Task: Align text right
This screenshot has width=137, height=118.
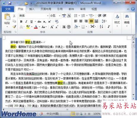Action: coord(86,21)
